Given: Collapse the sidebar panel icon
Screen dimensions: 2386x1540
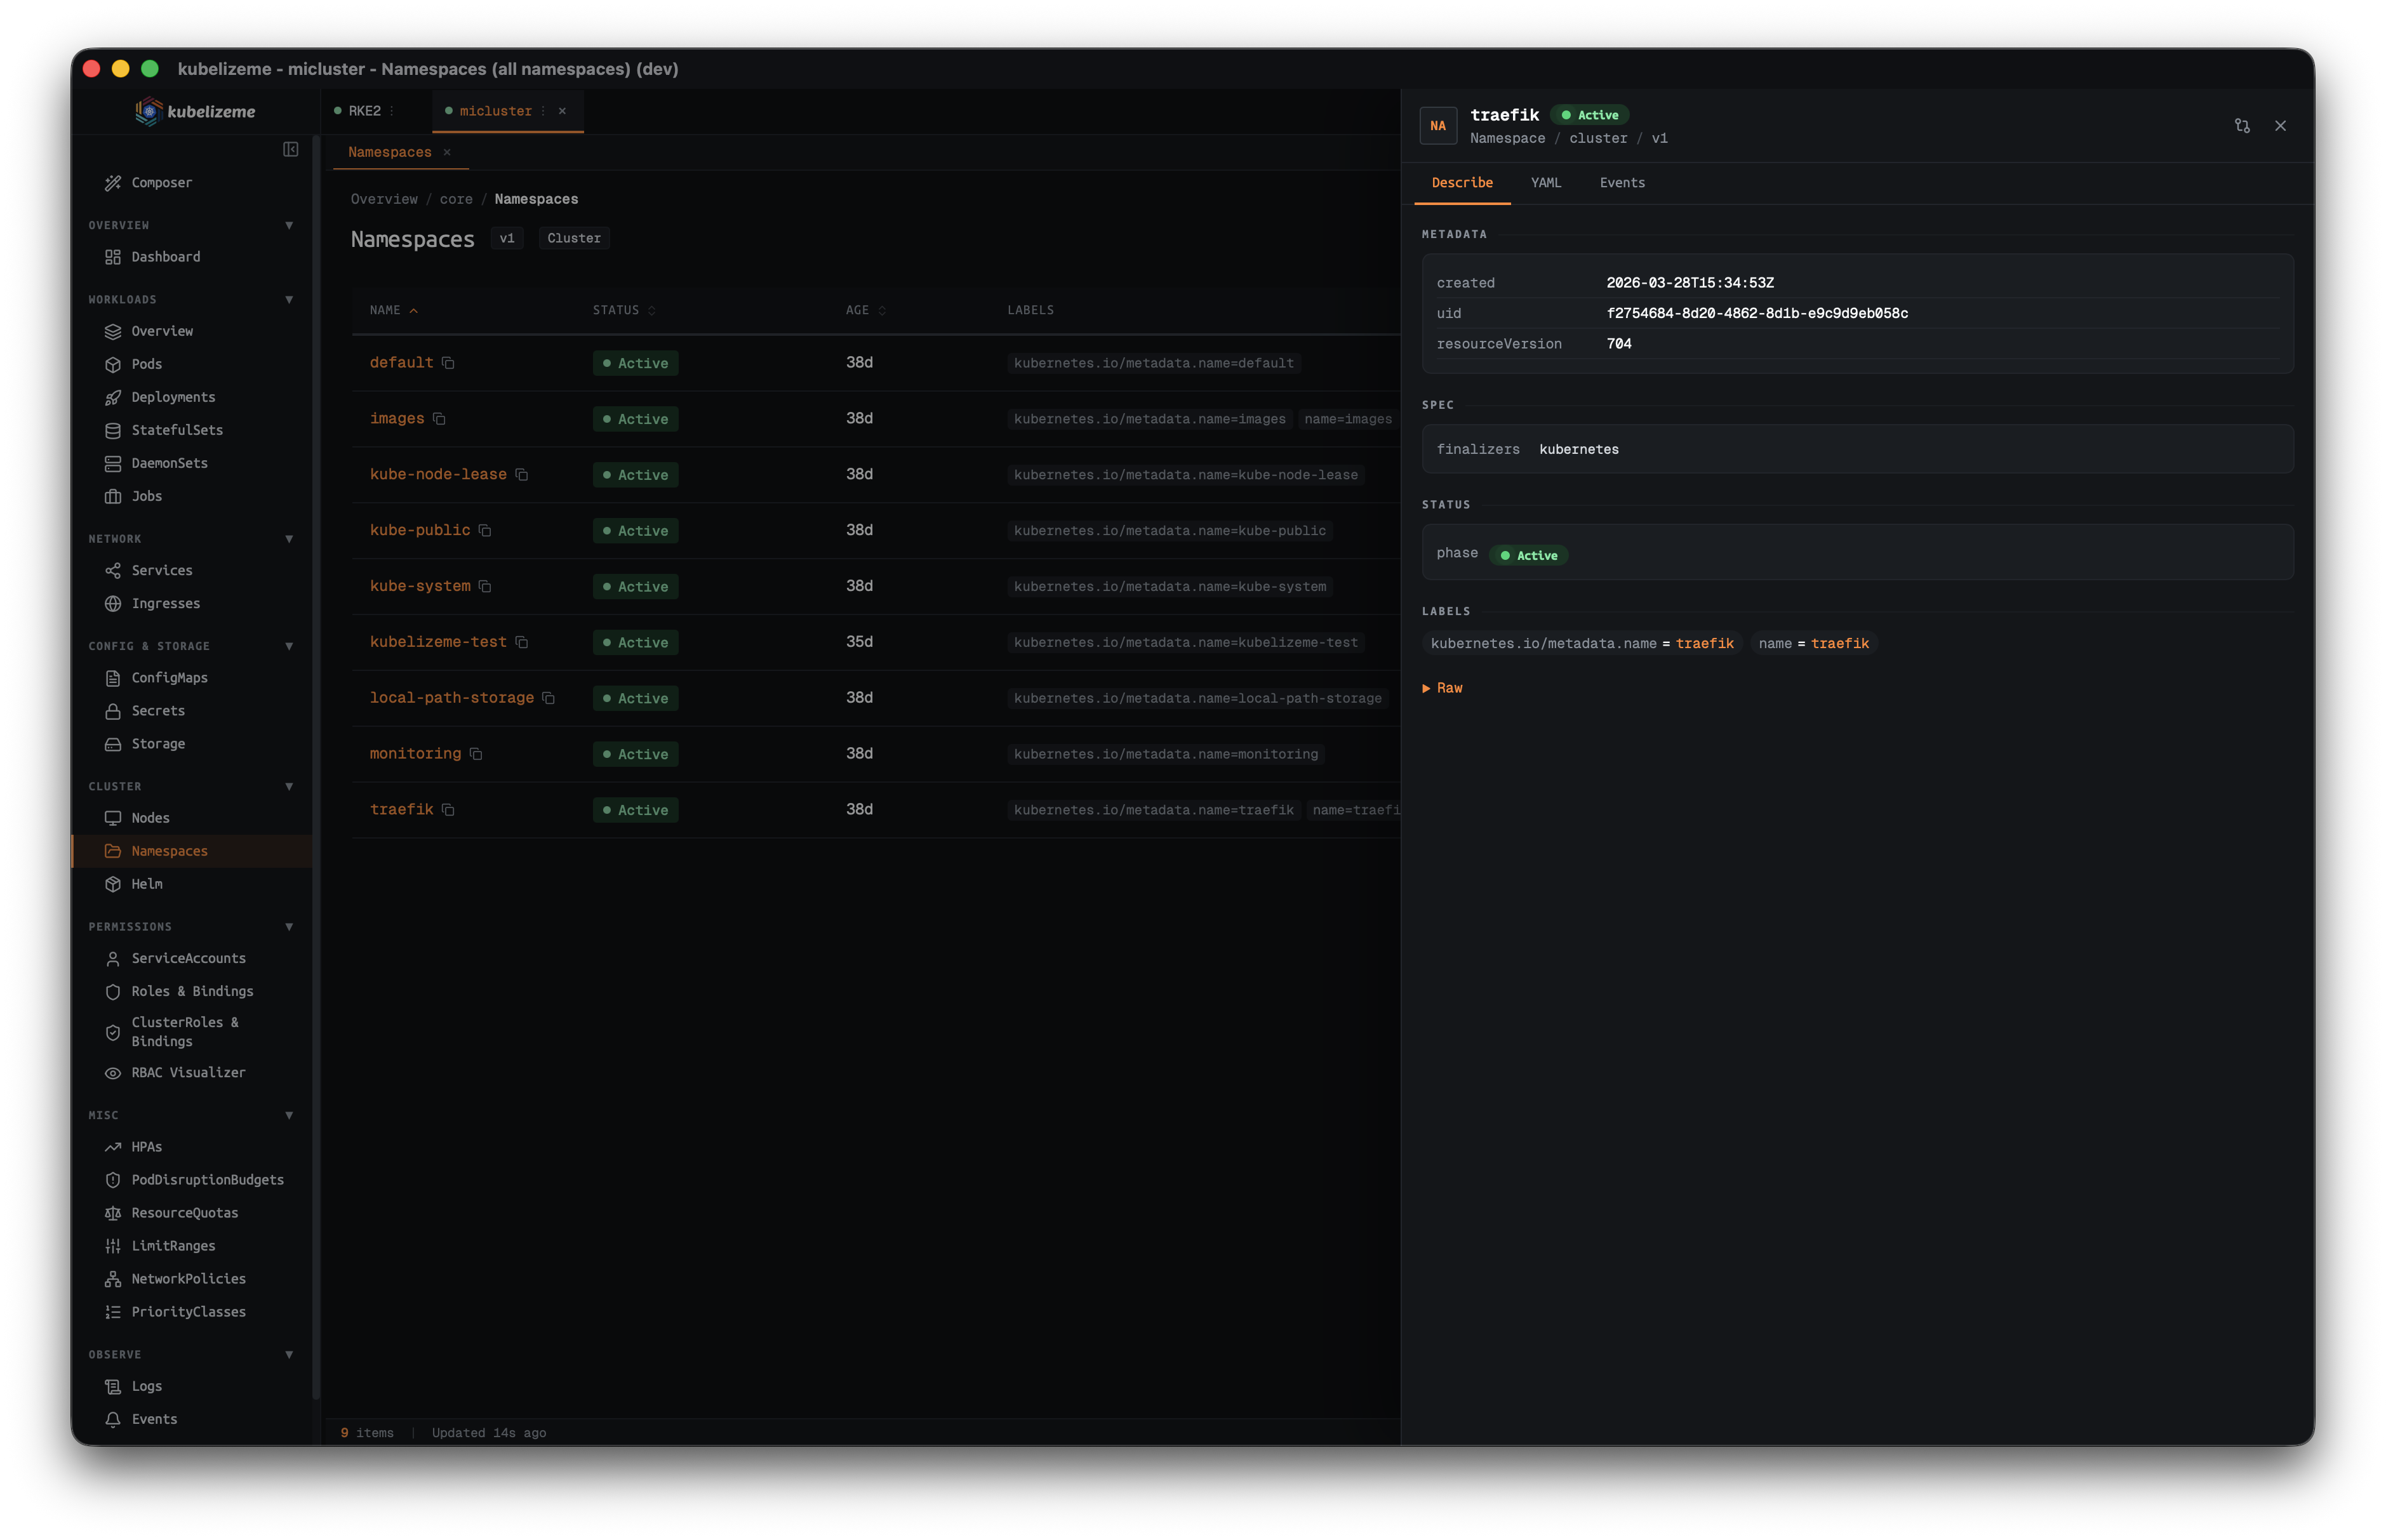Looking at the screenshot, I should tap(290, 149).
